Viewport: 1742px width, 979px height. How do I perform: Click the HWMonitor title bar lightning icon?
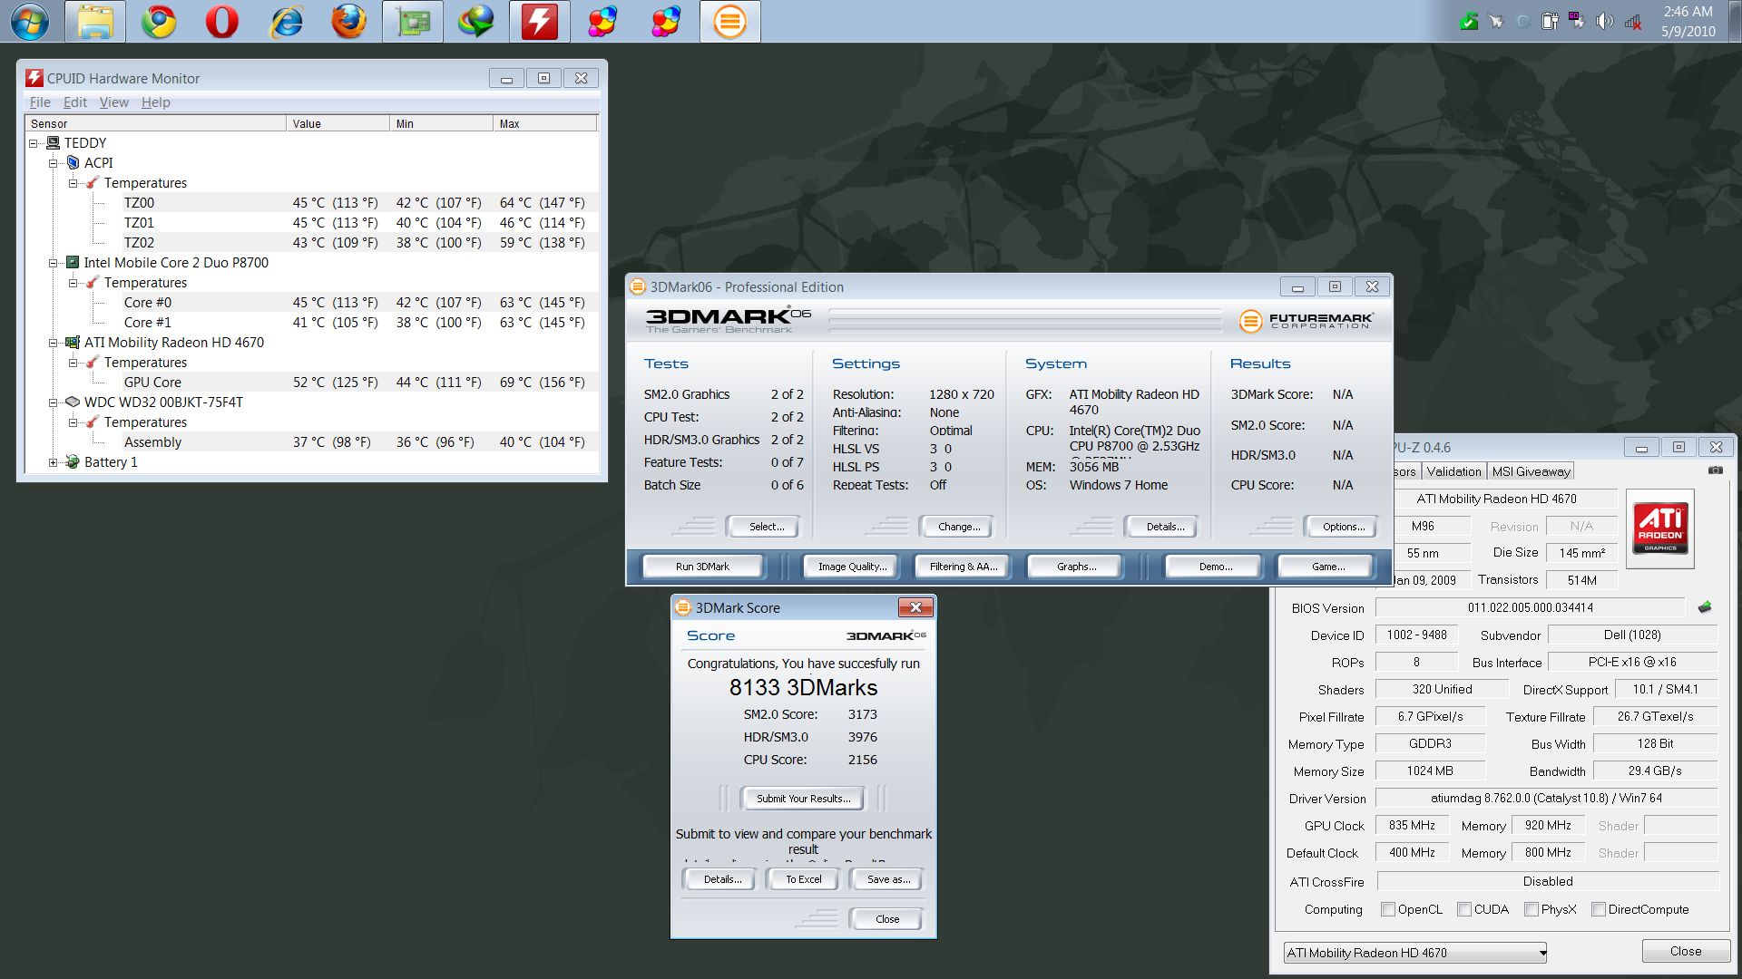[x=34, y=78]
